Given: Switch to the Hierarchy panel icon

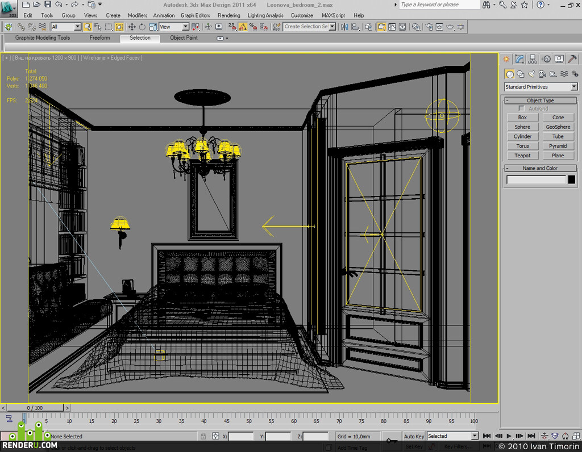Looking at the screenshot, I should (533, 59).
